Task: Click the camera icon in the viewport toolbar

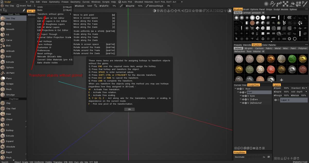Action: point(230,11)
